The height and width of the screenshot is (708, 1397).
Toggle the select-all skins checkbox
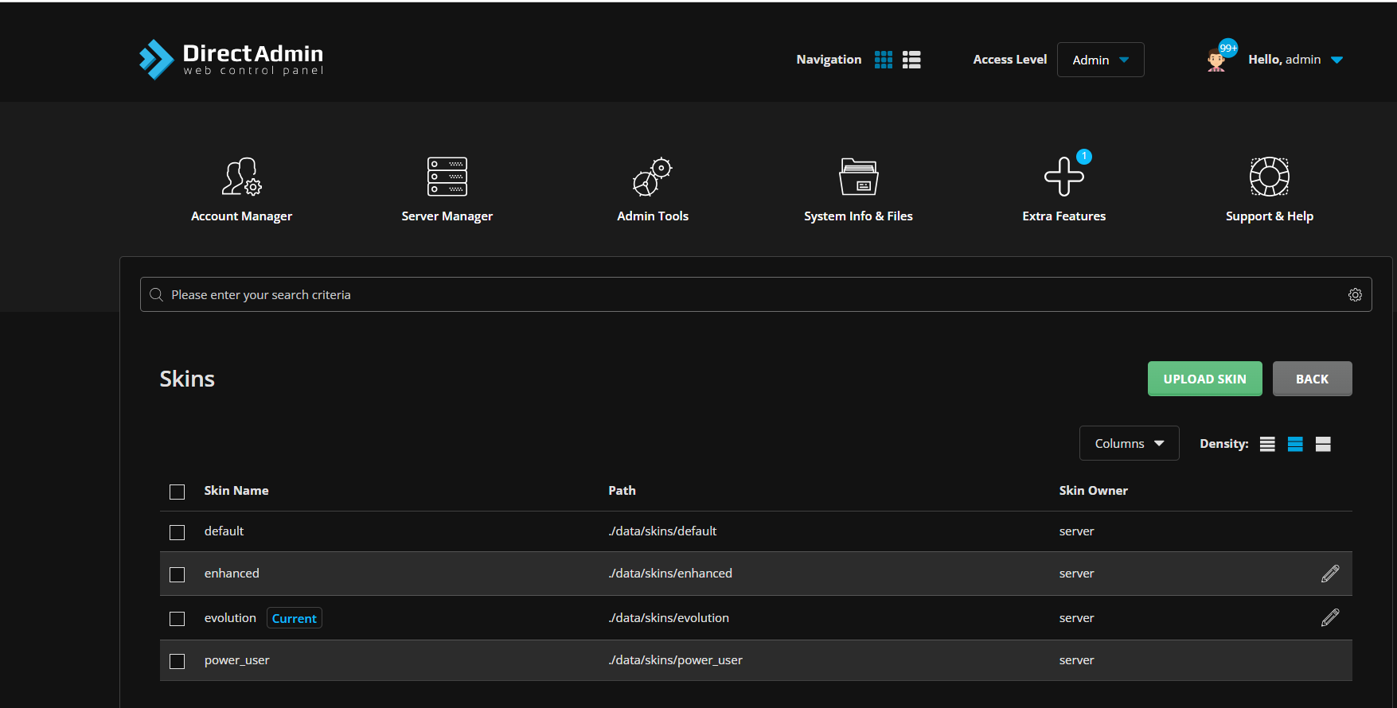coord(178,492)
